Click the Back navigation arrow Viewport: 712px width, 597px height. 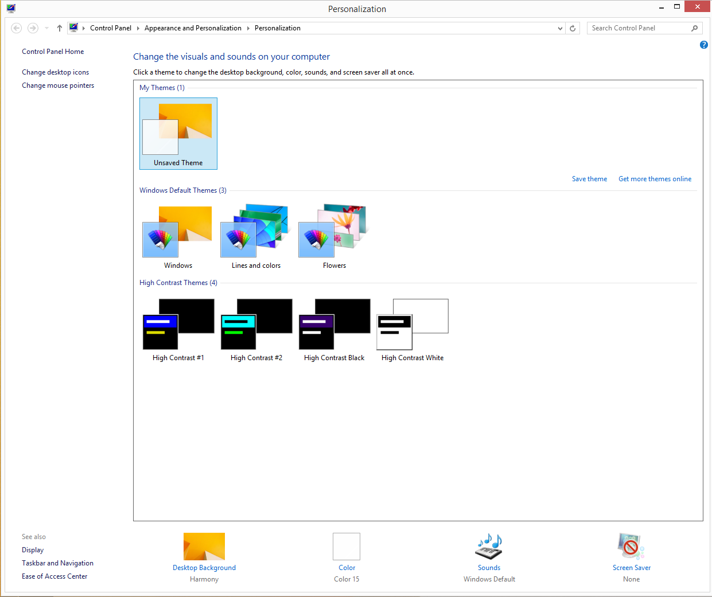(17, 28)
